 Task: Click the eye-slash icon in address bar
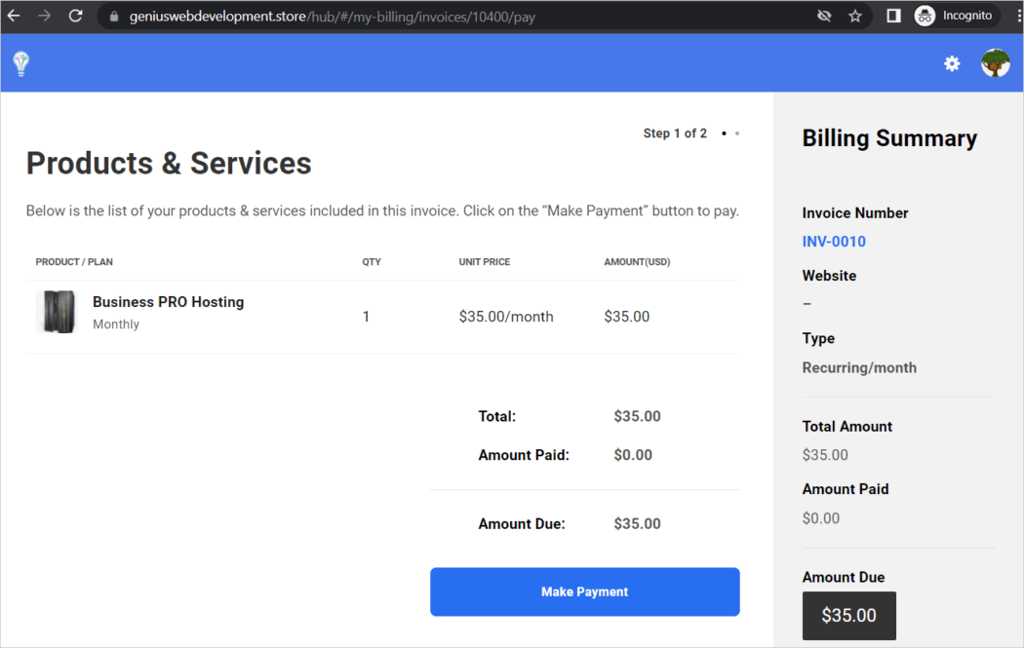(x=824, y=16)
